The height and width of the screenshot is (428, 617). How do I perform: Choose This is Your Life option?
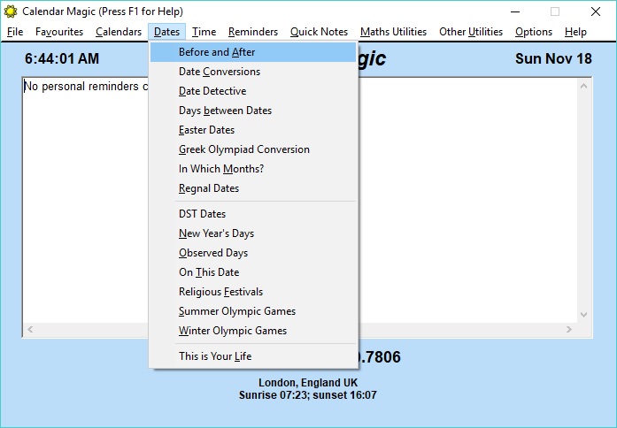click(215, 356)
